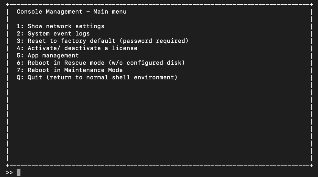Click Reset to factory default line
The image size is (318, 177).
click(x=102, y=41)
